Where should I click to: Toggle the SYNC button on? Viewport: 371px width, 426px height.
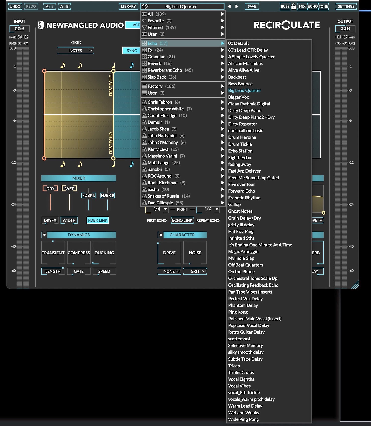pyautogui.click(x=132, y=51)
